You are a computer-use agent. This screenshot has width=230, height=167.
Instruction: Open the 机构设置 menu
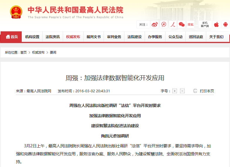click(32, 37)
